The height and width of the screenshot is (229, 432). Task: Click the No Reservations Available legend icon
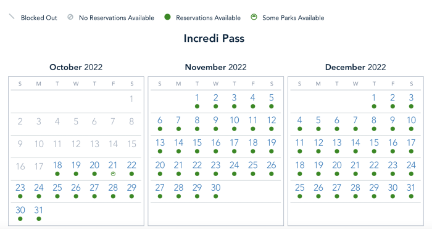(x=70, y=17)
